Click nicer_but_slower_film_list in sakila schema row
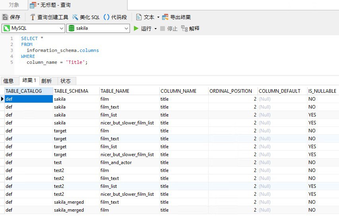Screen dimensions: 339x216 [x=129, y=122]
